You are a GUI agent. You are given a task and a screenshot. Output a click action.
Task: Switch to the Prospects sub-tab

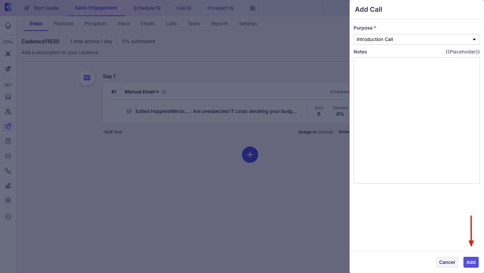click(96, 24)
